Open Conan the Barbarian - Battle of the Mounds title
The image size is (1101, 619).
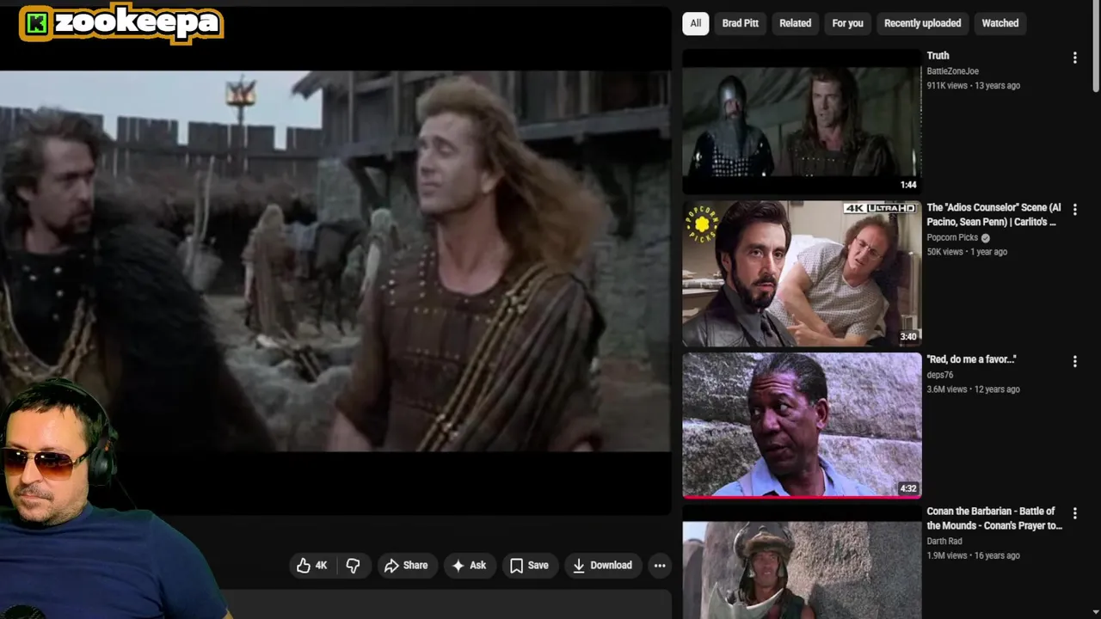[x=993, y=518]
